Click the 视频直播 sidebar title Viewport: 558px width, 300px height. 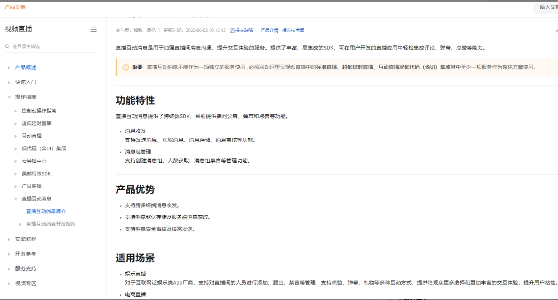18,29
